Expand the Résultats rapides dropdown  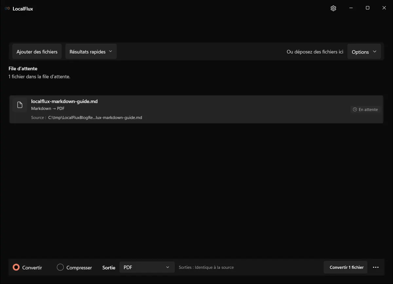[x=91, y=52]
